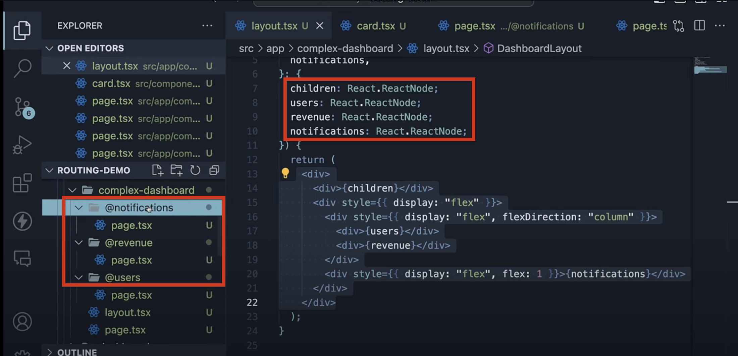Collapse the @revenue folder

(x=79, y=242)
